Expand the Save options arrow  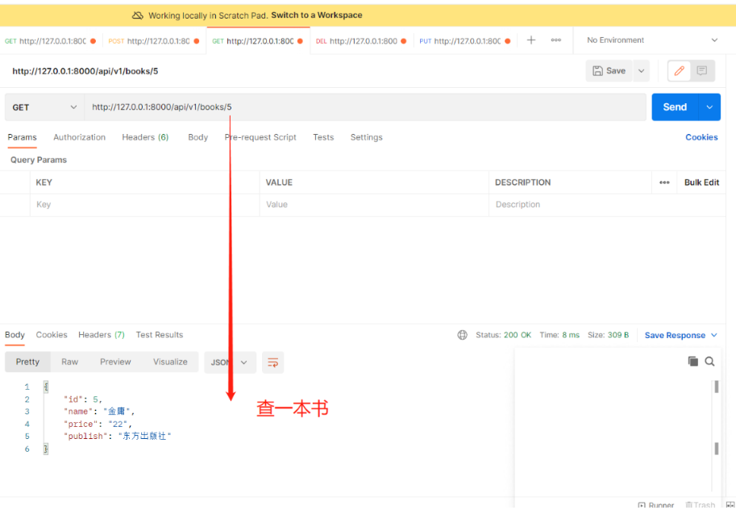[x=641, y=71]
